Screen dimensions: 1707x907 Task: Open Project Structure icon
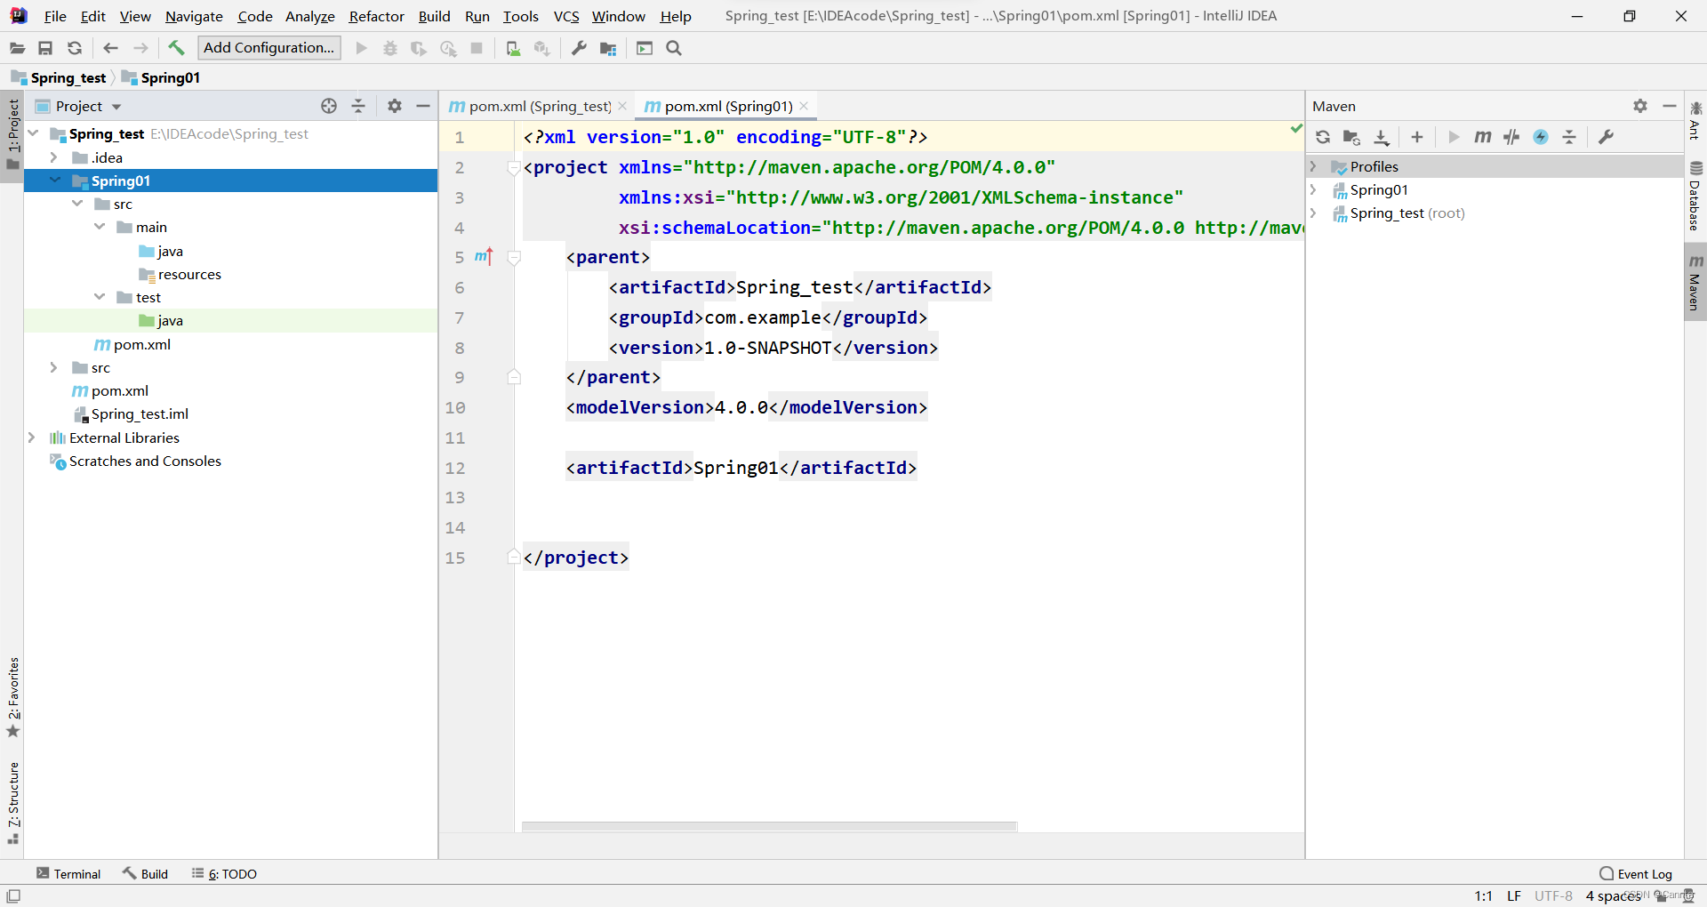coord(608,48)
